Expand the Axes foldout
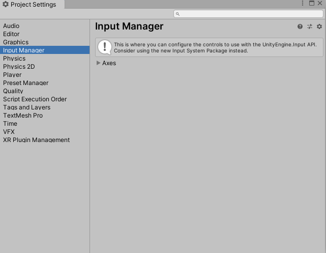This screenshot has height=253, width=326. 99,63
